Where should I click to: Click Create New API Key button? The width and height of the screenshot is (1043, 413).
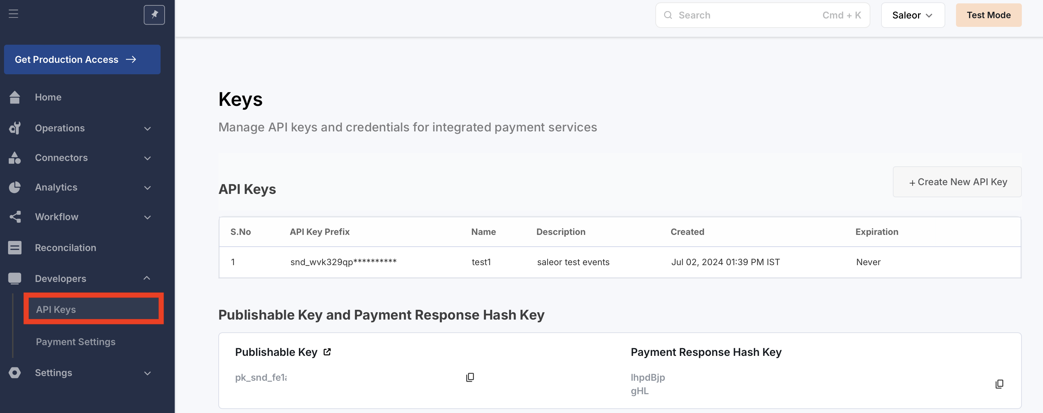(x=957, y=182)
